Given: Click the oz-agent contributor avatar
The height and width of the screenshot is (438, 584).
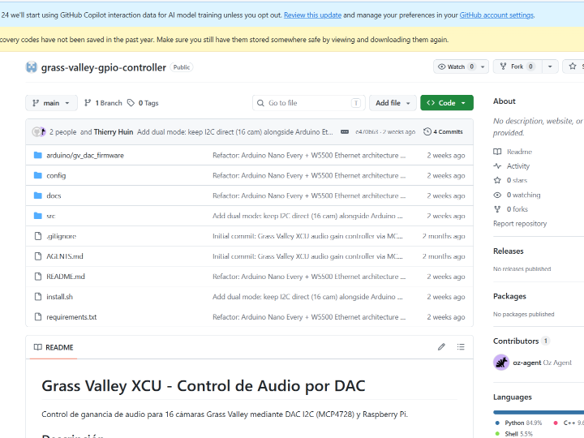Looking at the screenshot, I should (x=501, y=363).
